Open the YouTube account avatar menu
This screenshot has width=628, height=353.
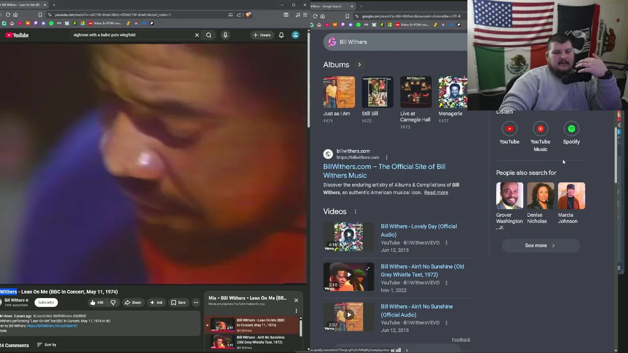point(295,35)
